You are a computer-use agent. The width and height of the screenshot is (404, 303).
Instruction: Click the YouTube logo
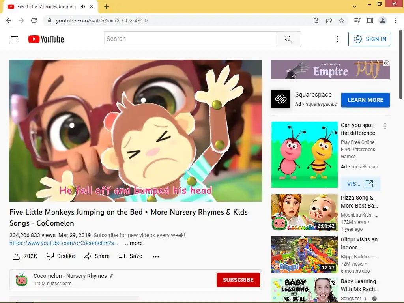click(x=46, y=39)
